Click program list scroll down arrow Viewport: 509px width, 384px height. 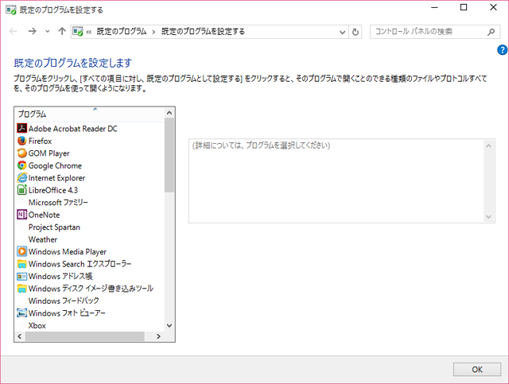(x=169, y=325)
